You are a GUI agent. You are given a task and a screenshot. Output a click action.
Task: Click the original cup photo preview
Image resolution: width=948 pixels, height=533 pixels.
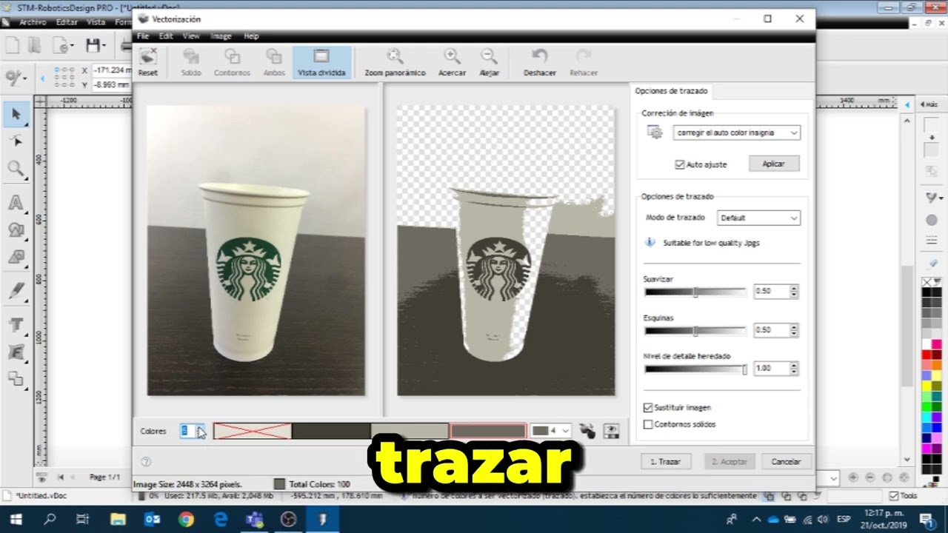click(256, 250)
